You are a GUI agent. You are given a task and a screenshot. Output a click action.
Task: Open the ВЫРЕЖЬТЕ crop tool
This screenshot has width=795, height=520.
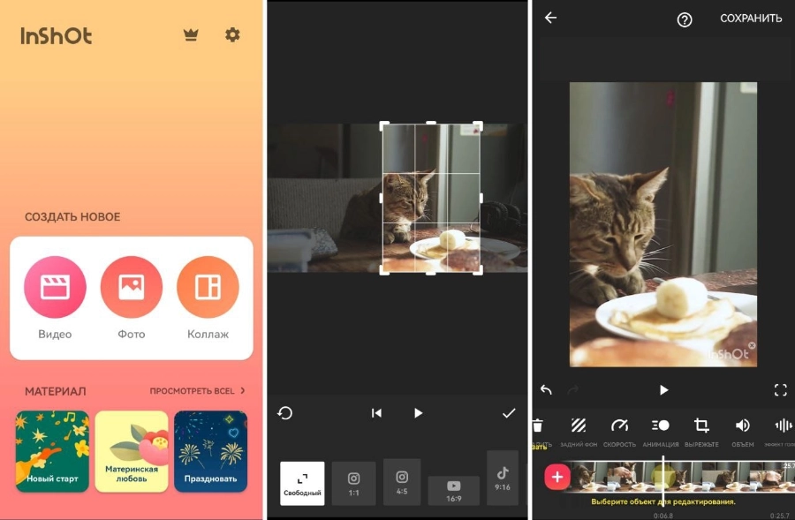click(701, 432)
